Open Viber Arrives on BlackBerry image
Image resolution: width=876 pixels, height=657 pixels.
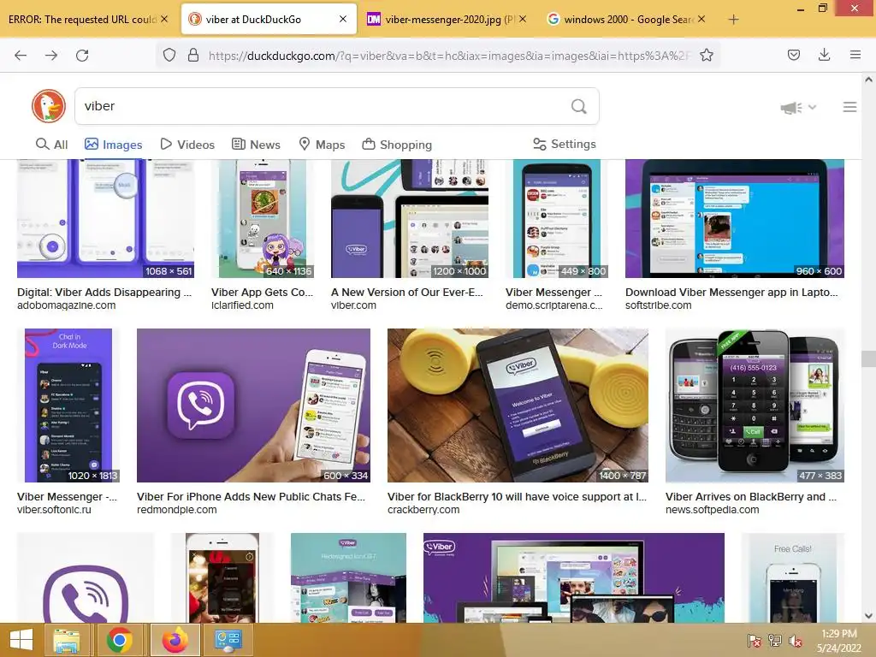(x=755, y=405)
